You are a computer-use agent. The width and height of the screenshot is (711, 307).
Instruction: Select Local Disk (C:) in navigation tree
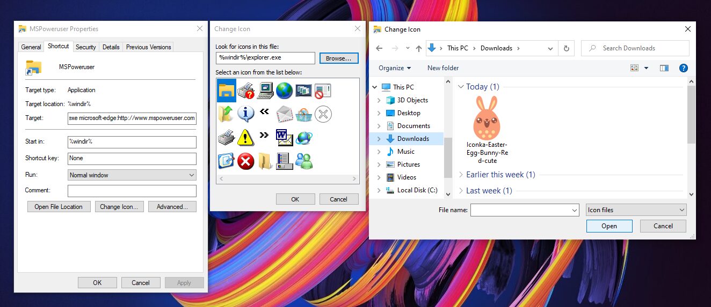417,190
